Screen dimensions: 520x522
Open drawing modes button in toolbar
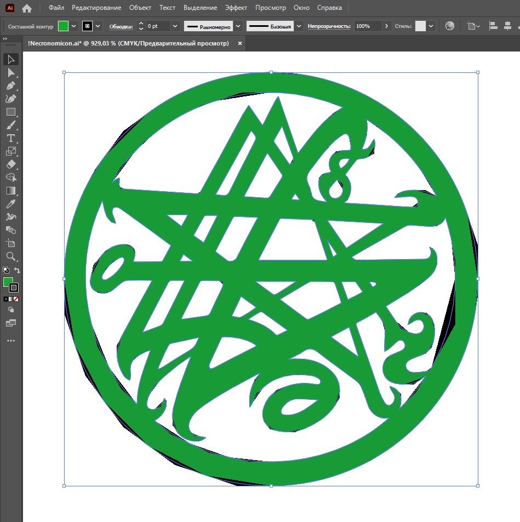pyautogui.click(x=10, y=310)
